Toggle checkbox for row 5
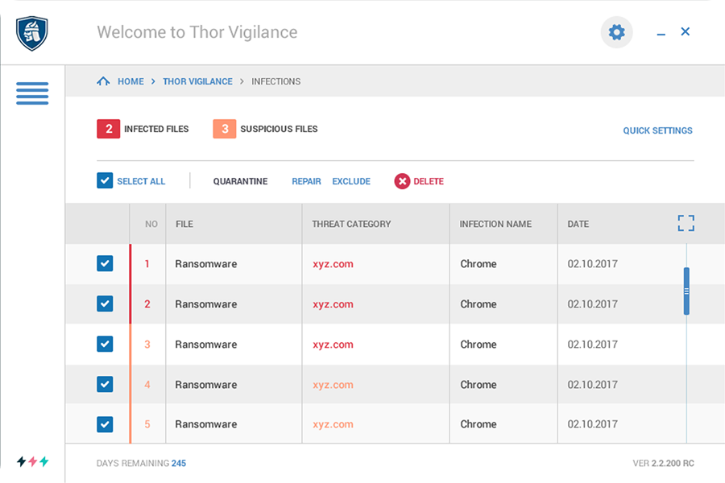 point(105,424)
